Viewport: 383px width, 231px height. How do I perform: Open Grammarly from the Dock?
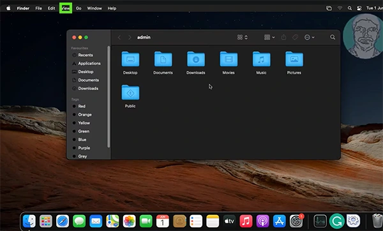(x=336, y=221)
